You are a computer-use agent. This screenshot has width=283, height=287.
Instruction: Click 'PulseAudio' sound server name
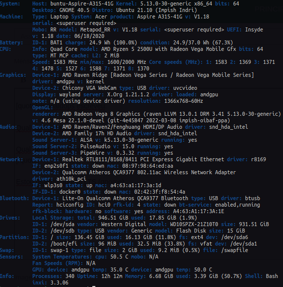click(95, 146)
